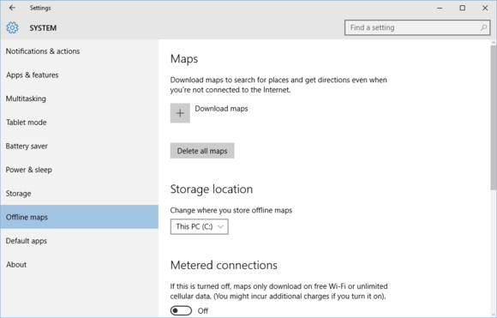This screenshot has width=497, height=318.
Task: Minimize the Settings window
Action: [x=440, y=8]
